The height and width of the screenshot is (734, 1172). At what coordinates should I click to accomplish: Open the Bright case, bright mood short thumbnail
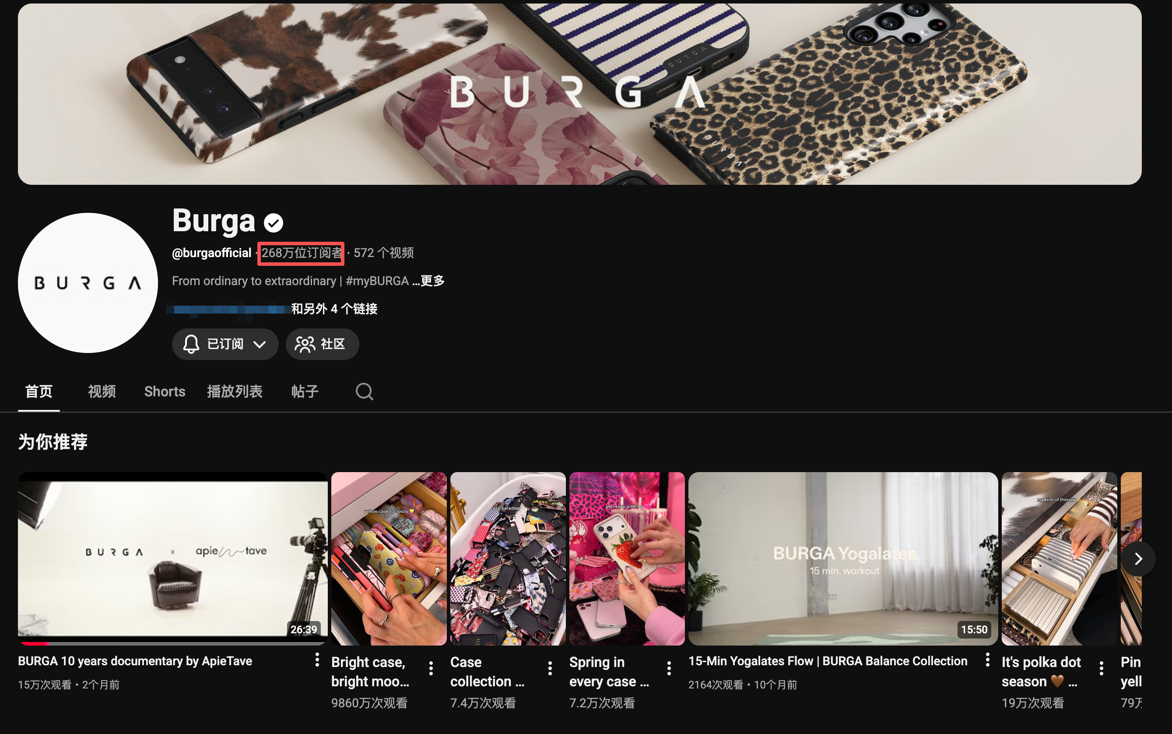389,558
